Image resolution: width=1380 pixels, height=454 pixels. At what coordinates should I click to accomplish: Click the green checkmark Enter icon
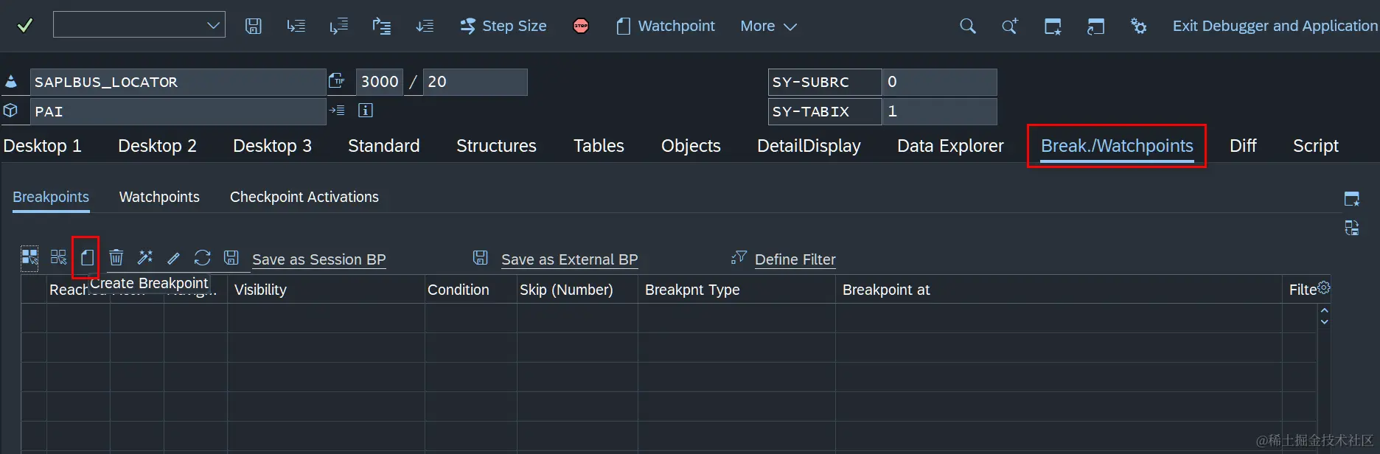click(25, 26)
